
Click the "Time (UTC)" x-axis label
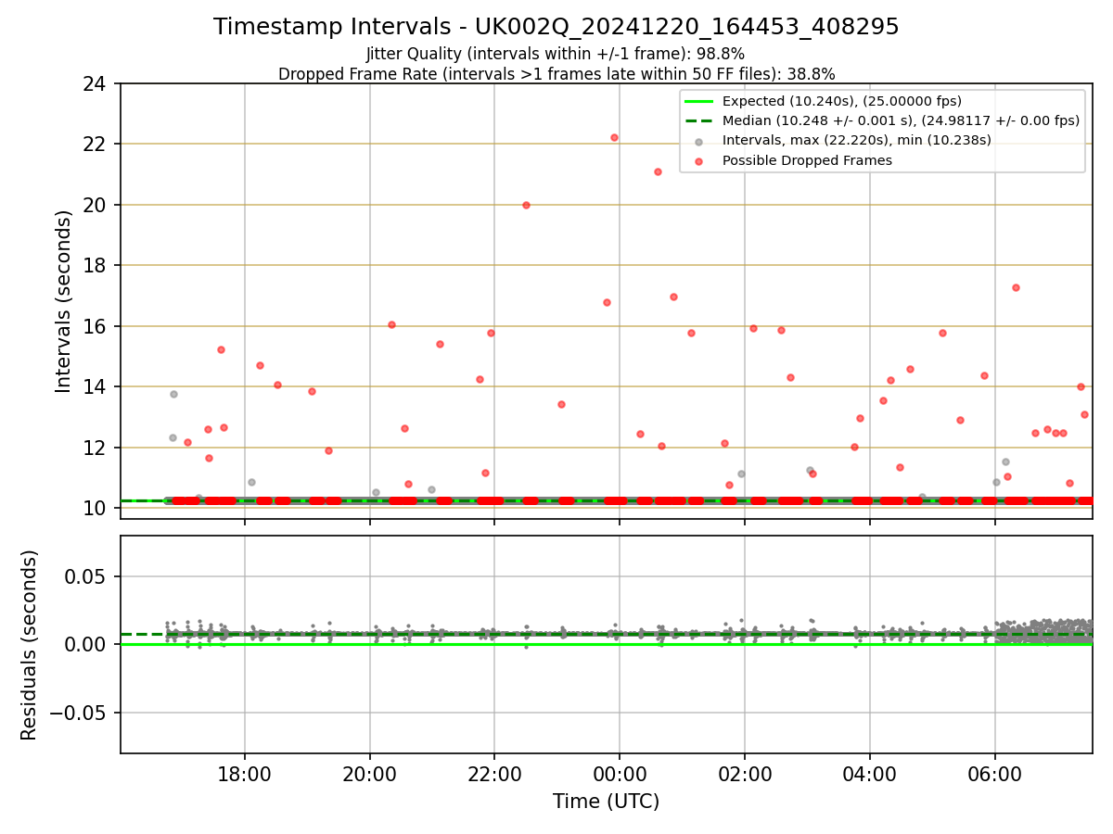point(606,802)
